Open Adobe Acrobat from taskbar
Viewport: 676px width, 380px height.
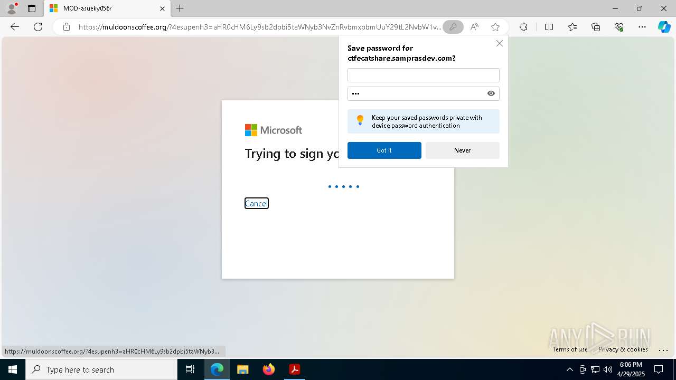point(295,369)
